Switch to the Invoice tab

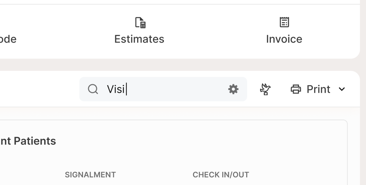(284, 39)
